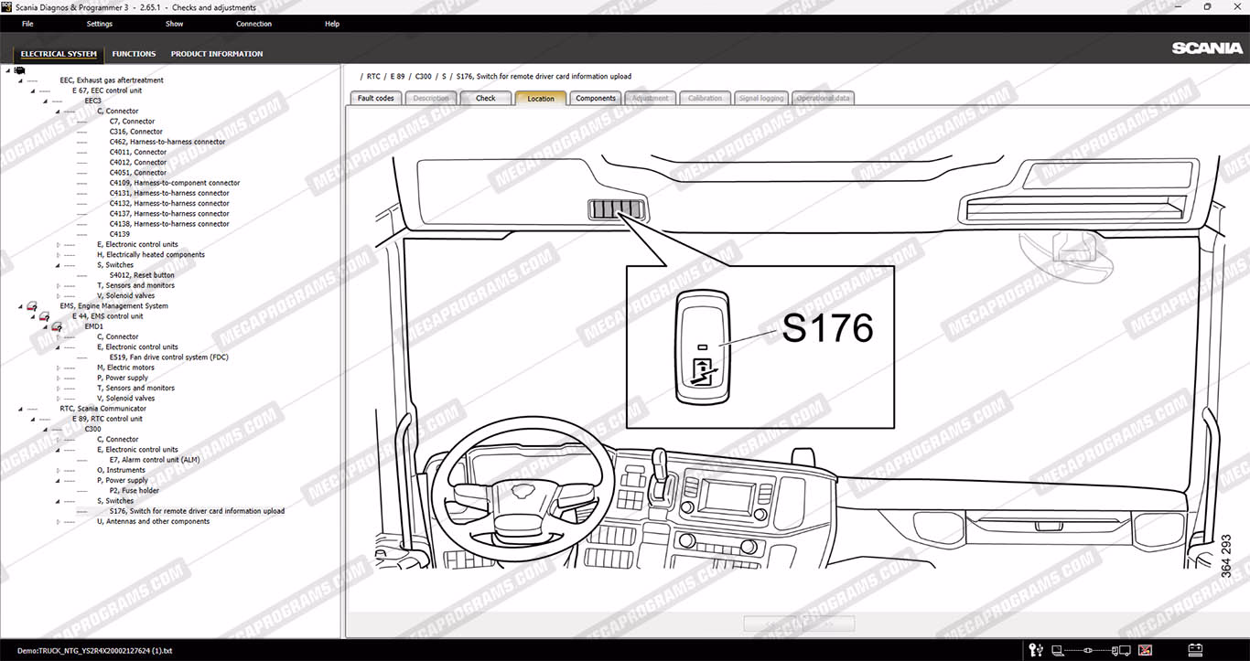Click the S176 label in the diagram

[x=827, y=328]
